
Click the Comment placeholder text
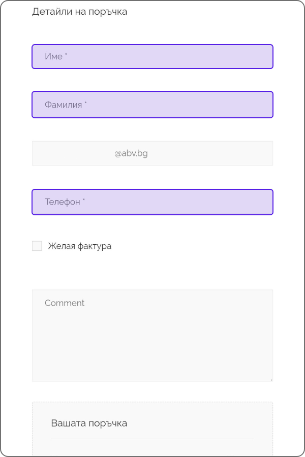coord(65,303)
